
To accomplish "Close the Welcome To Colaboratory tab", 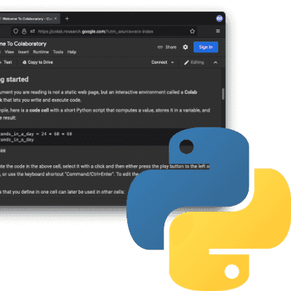I will (55, 19).
